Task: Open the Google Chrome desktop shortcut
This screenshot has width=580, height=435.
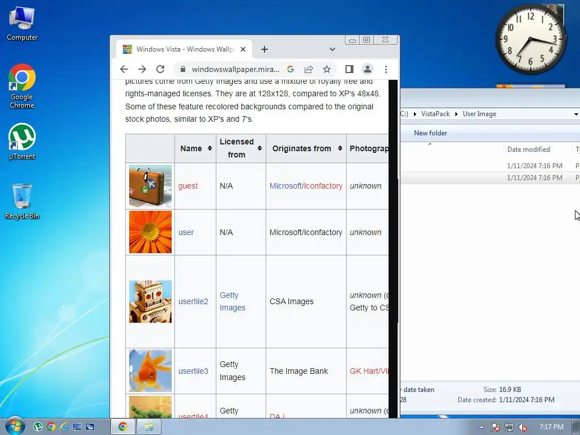Action: tap(22, 86)
